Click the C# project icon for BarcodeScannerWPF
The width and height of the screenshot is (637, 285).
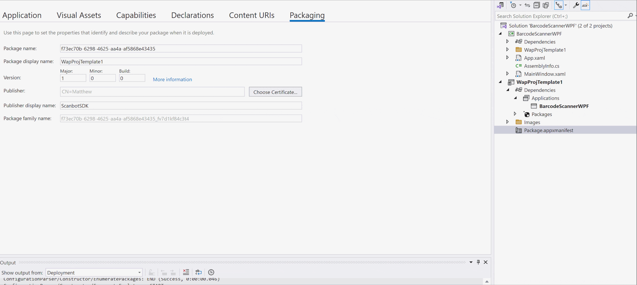click(x=511, y=33)
